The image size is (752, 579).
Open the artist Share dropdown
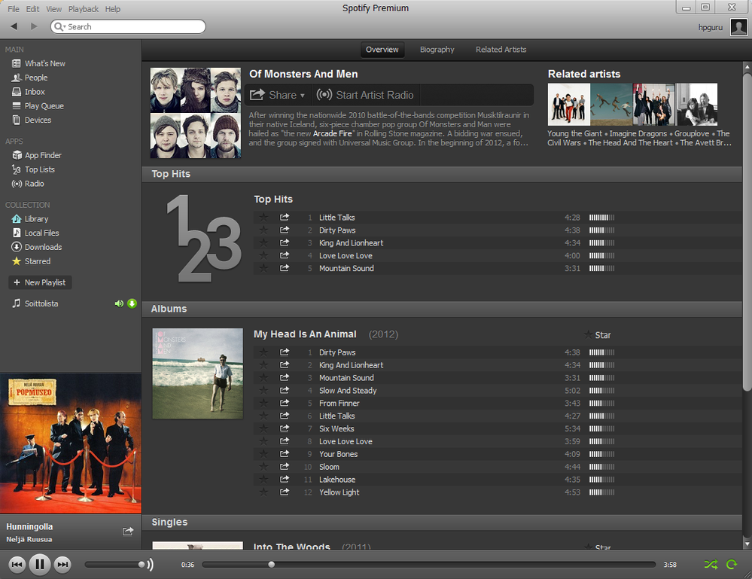[278, 95]
